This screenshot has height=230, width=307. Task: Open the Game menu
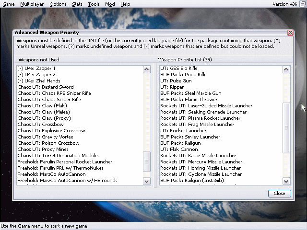[9, 4]
